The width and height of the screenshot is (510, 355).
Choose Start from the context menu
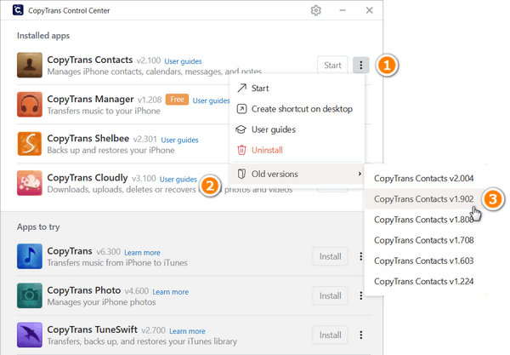pyautogui.click(x=274, y=89)
